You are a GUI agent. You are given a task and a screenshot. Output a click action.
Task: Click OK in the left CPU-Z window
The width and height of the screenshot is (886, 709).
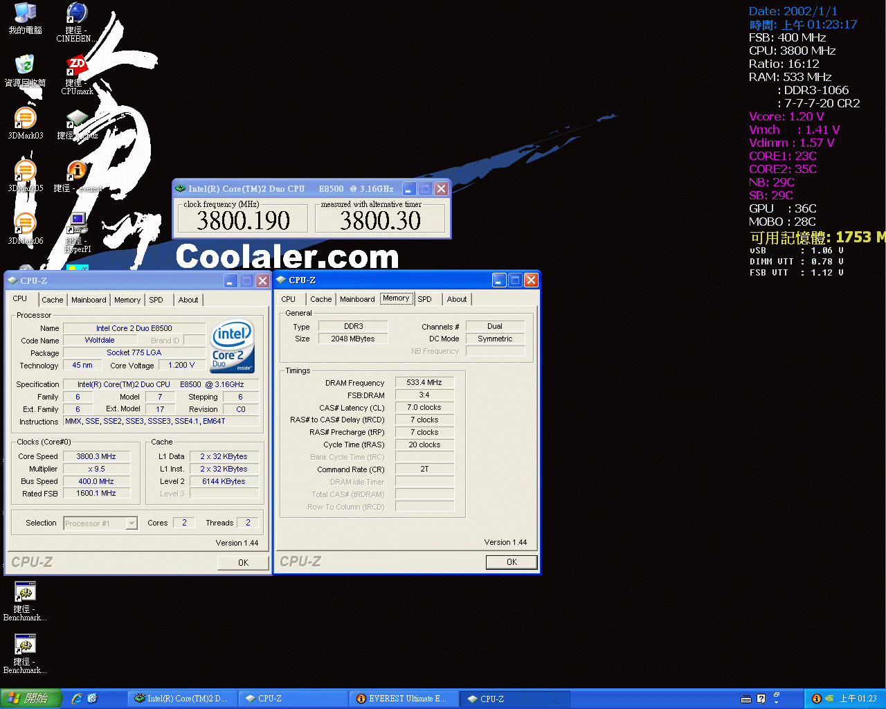pyautogui.click(x=243, y=563)
